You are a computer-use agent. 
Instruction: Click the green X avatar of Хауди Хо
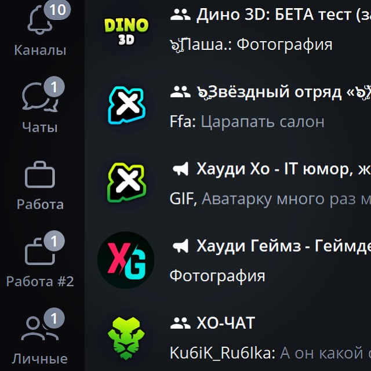[x=126, y=183]
